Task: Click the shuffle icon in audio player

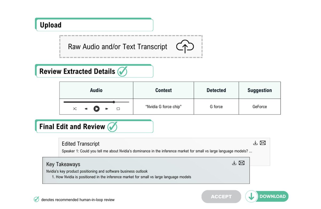Action: (x=75, y=109)
